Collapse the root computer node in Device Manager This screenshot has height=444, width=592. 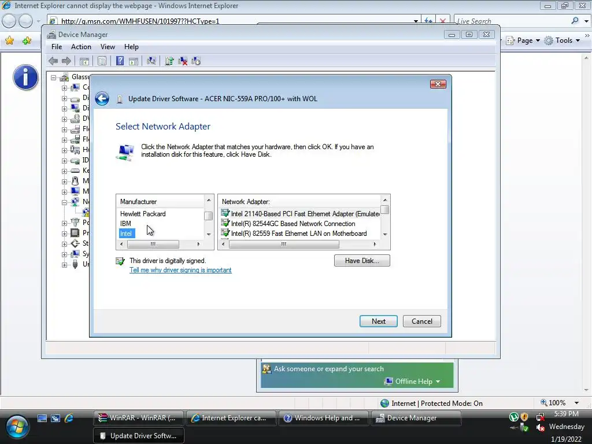tap(54, 77)
